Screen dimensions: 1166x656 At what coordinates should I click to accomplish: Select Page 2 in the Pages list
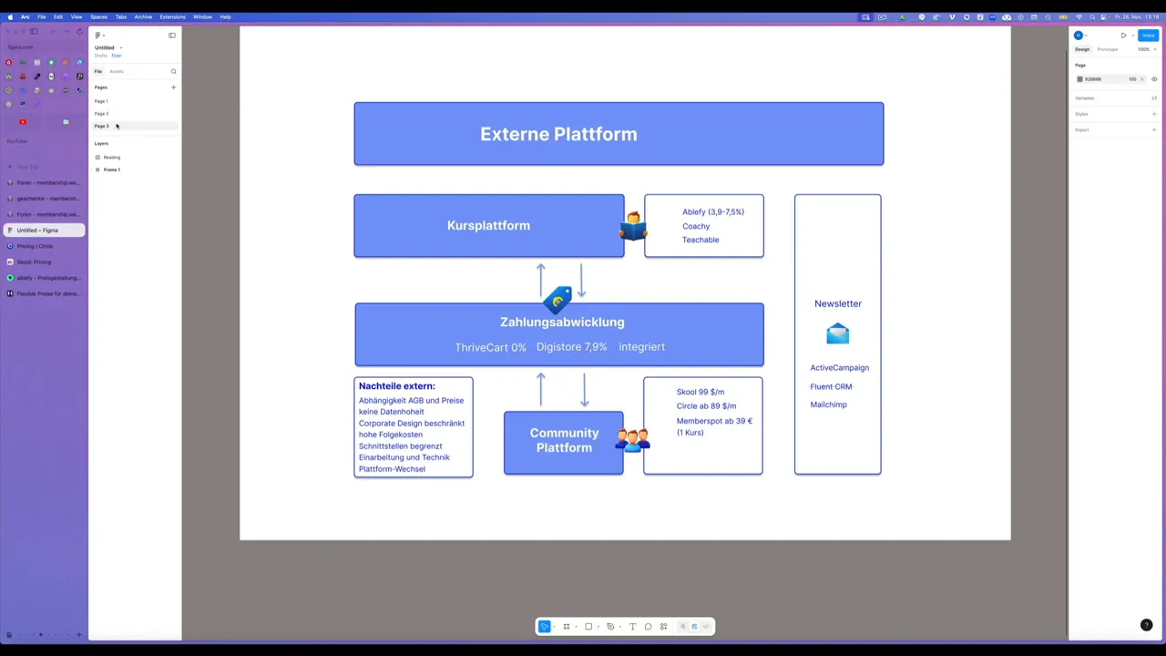102,113
